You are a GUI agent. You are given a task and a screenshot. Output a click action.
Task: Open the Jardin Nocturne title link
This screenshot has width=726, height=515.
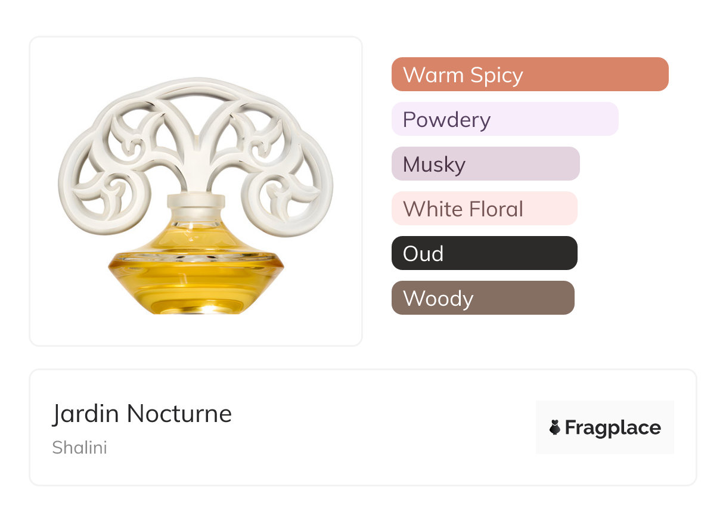pos(142,414)
